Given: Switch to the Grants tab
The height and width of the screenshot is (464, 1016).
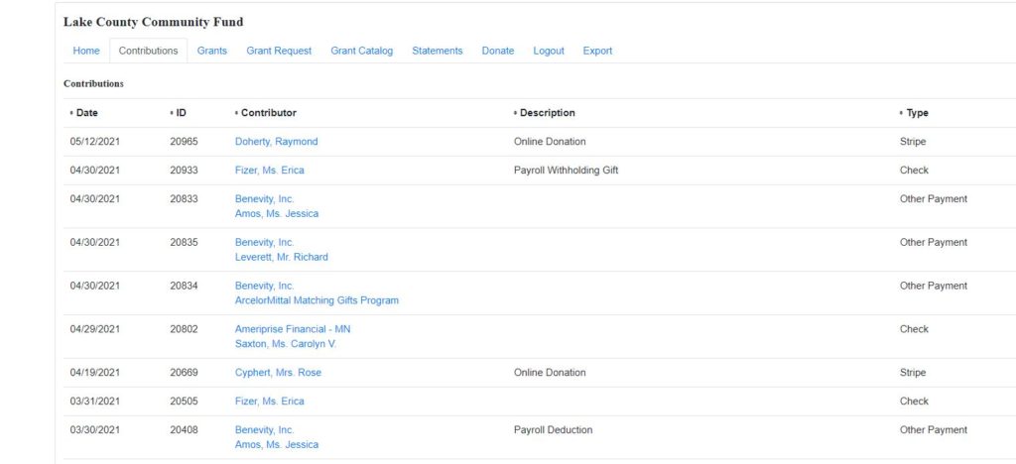Looking at the screenshot, I should 212,51.
